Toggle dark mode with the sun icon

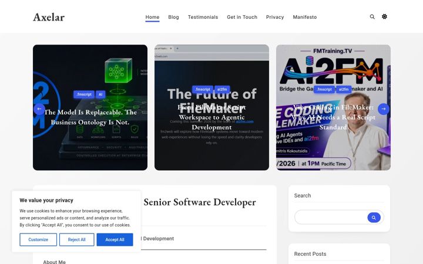coord(384,16)
